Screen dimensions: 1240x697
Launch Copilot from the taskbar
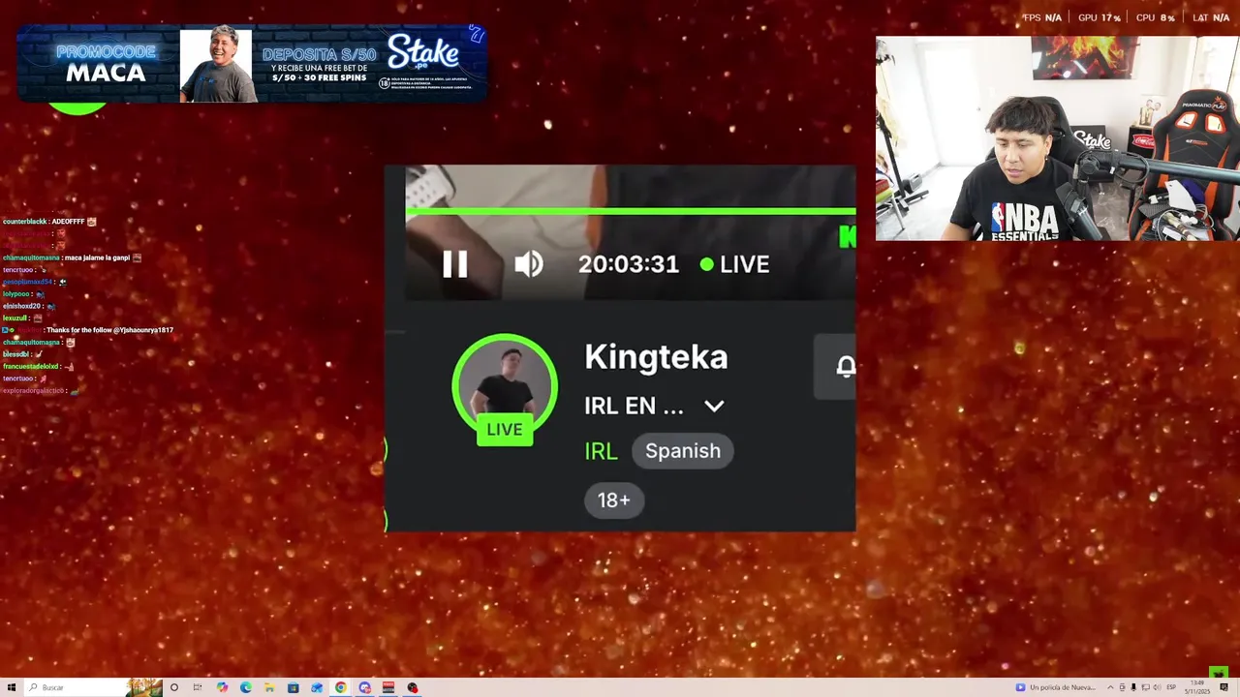point(222,687)
